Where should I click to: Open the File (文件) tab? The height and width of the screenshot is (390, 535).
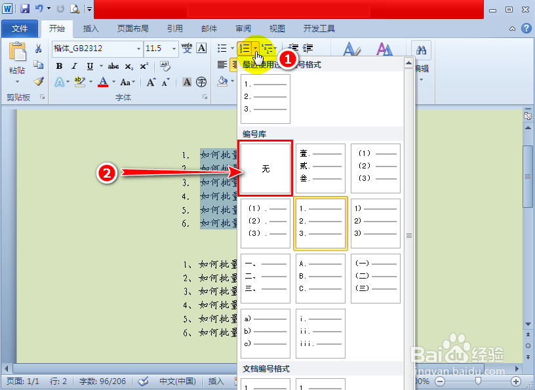click(x=20, y=29)
